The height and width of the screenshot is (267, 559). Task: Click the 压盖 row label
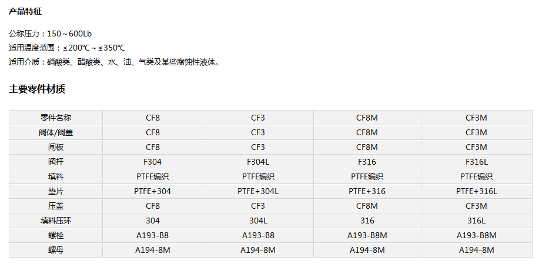tap(56, 206)
